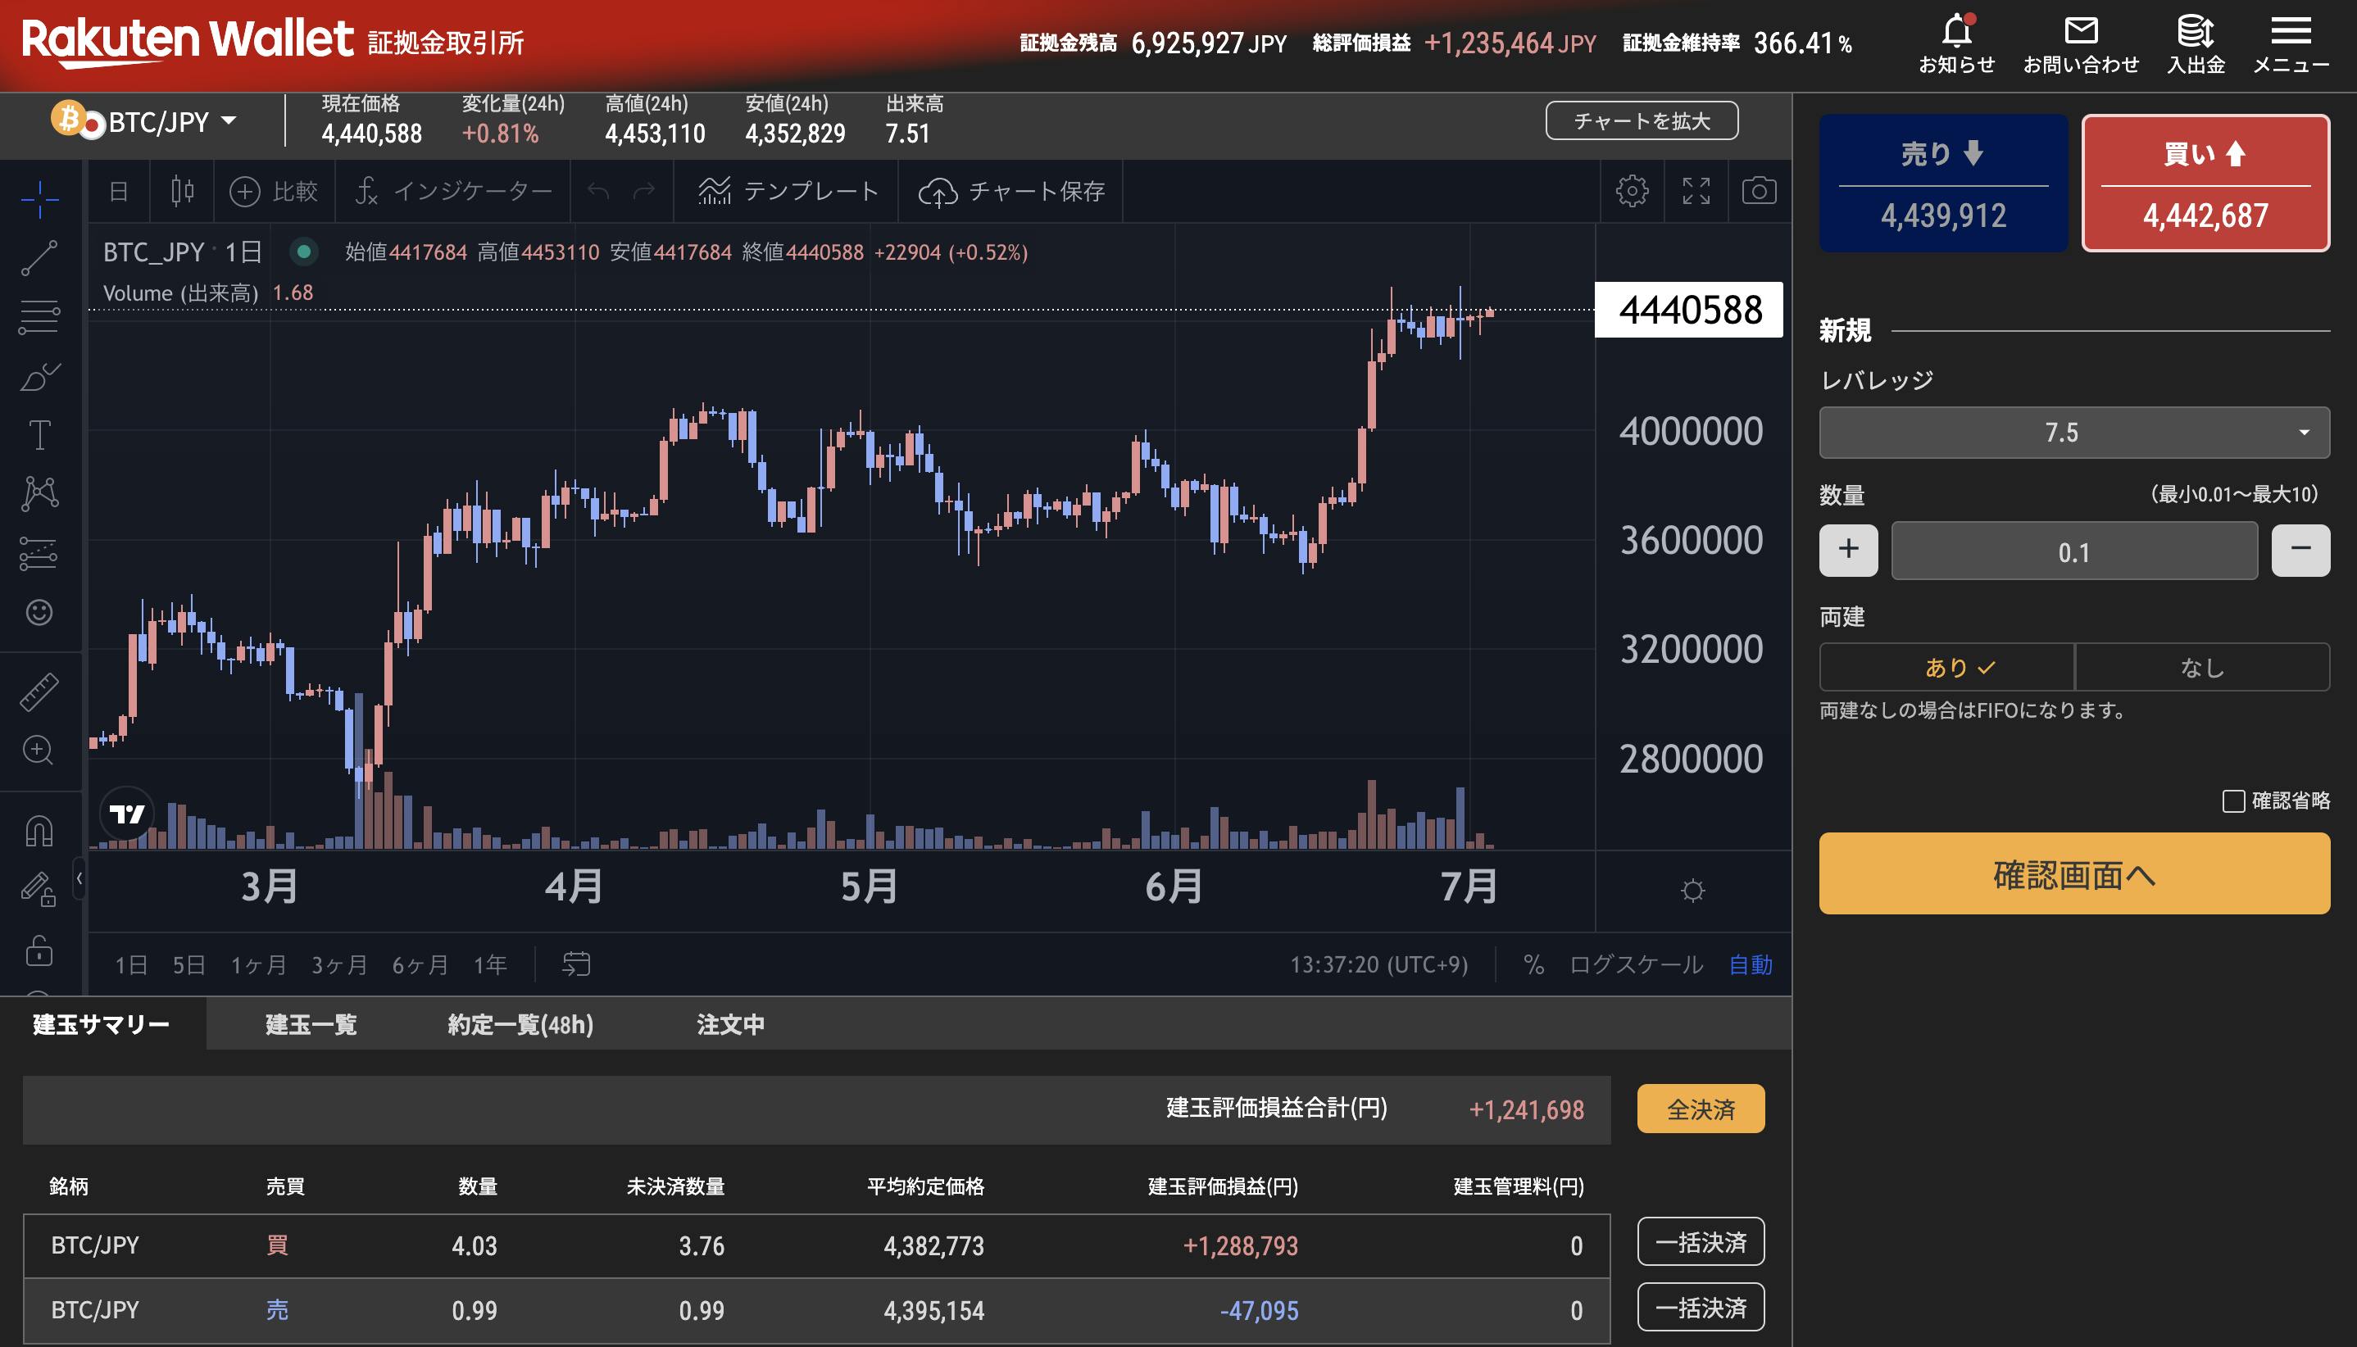
Task: Take a chart snapshot with the camera icon
Action: tap(1760, 192)
